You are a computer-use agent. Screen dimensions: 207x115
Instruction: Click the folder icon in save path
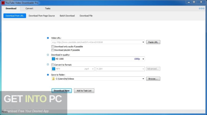pos(53,79)
